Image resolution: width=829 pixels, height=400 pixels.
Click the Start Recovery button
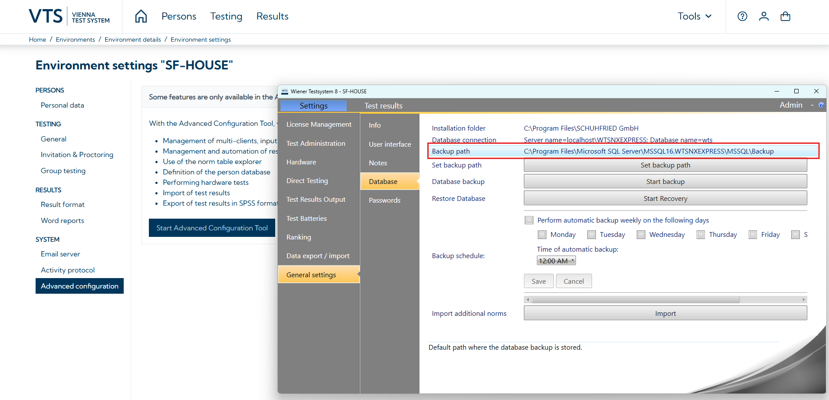coord(665,198)
